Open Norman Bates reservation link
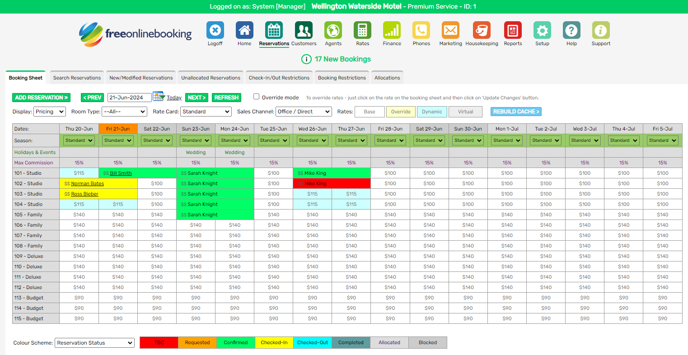The width and height of the screenshot is (688, 355). [x=87, y=183]
